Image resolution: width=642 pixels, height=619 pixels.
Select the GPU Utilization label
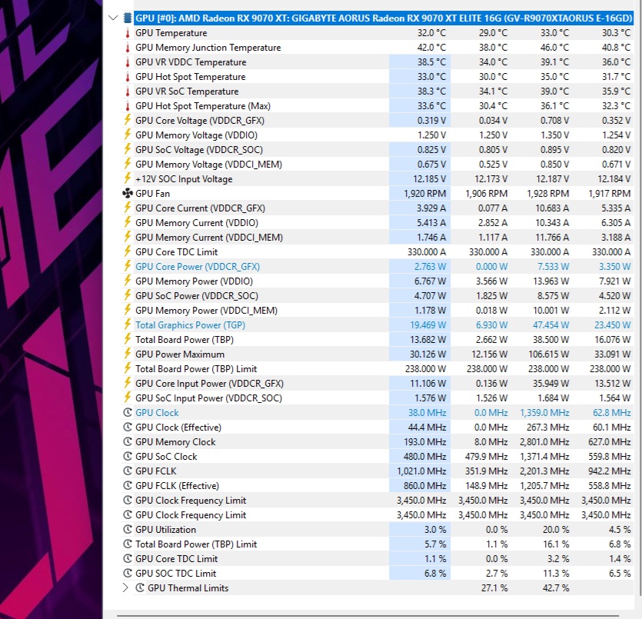click(x=166, y=530)
